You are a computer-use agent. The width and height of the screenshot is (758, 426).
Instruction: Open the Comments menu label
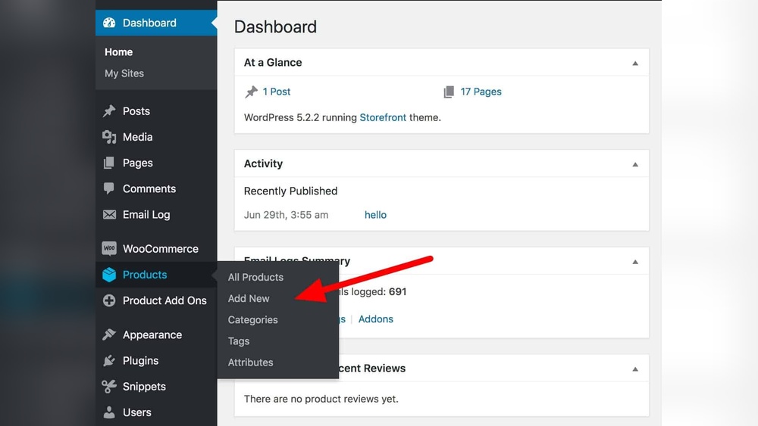(149, 188)
